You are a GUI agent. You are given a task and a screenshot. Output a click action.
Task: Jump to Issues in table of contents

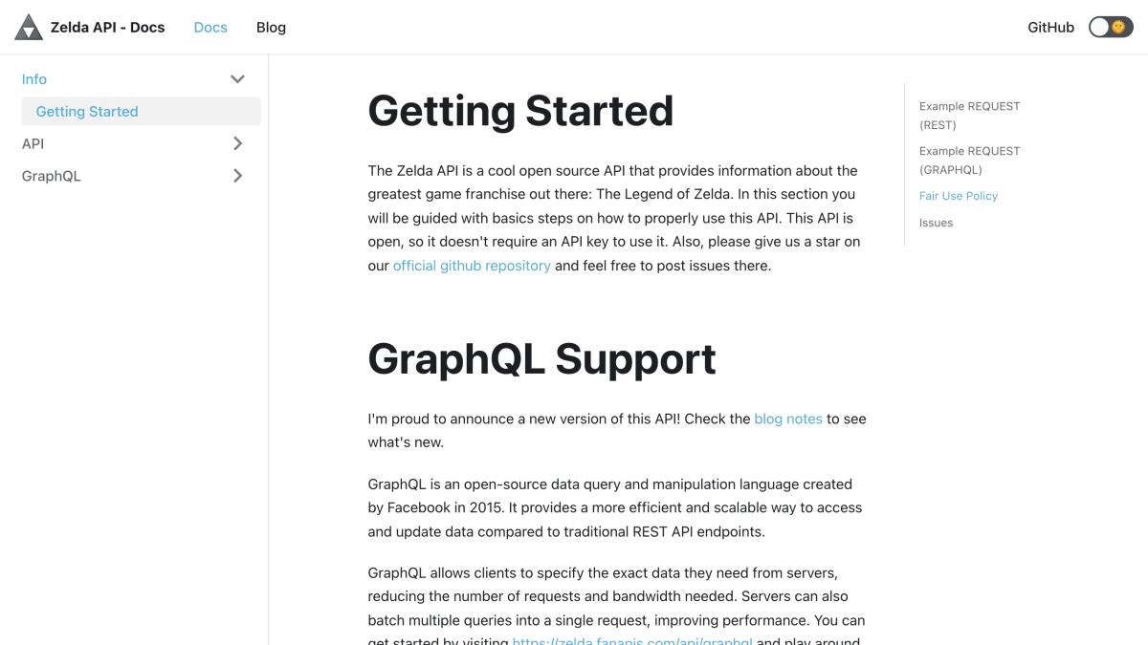tap(936, 223)
